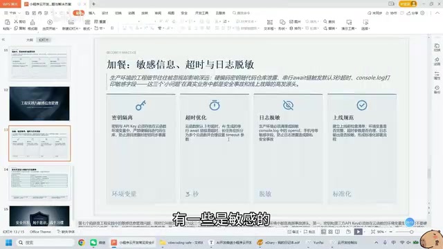
Task: Click the Fit slide to window icon
Action: (373, 232)
